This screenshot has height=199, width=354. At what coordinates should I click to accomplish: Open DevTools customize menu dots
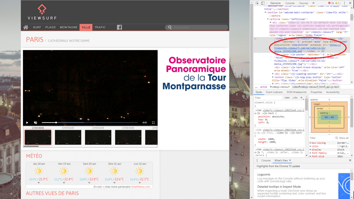point(344,3)
